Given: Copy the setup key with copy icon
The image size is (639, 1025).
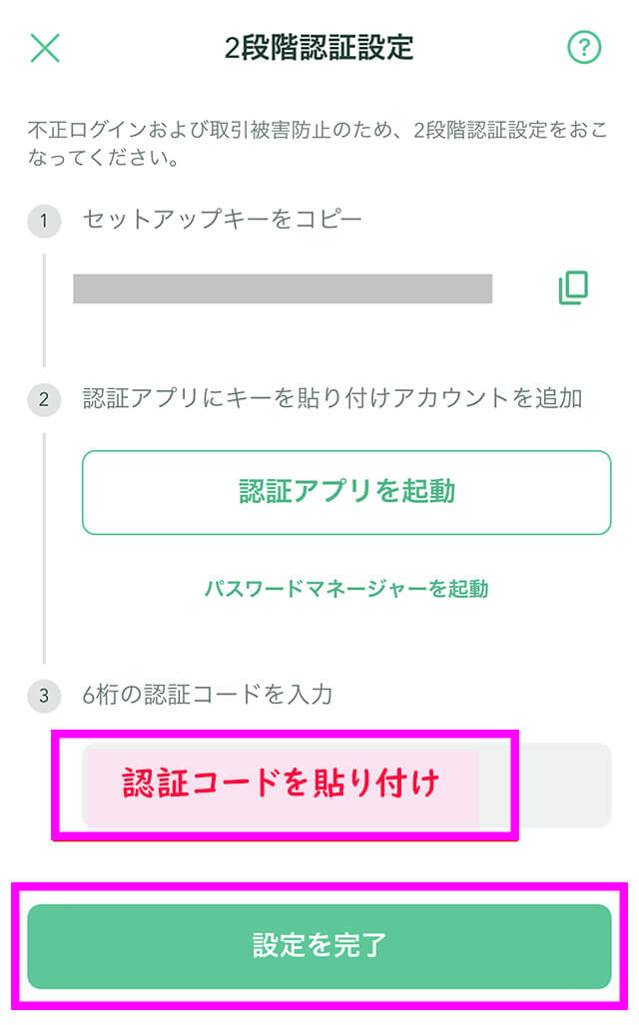Looking at the screenshot, I should pyautogui.click(x=573, y=287).
